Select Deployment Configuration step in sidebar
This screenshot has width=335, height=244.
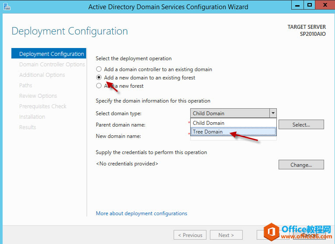coord(49,54)
